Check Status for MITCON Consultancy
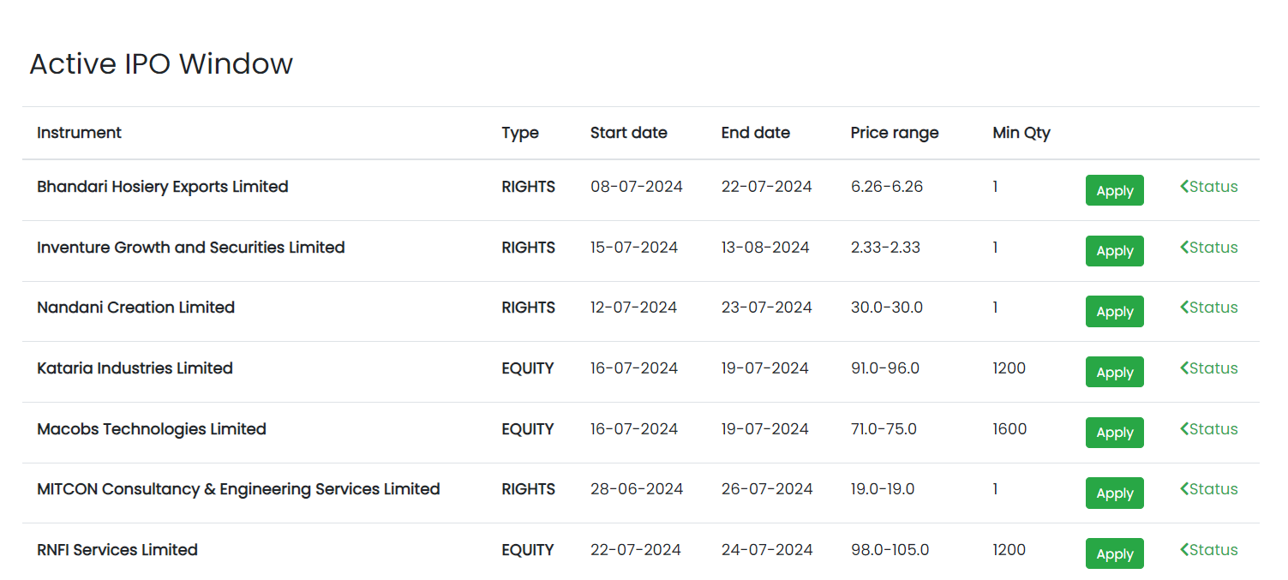This screenshot has width=1288, height=580. 1208,489
